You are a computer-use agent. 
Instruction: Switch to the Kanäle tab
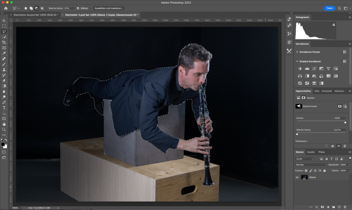click(x=311, y=152)
